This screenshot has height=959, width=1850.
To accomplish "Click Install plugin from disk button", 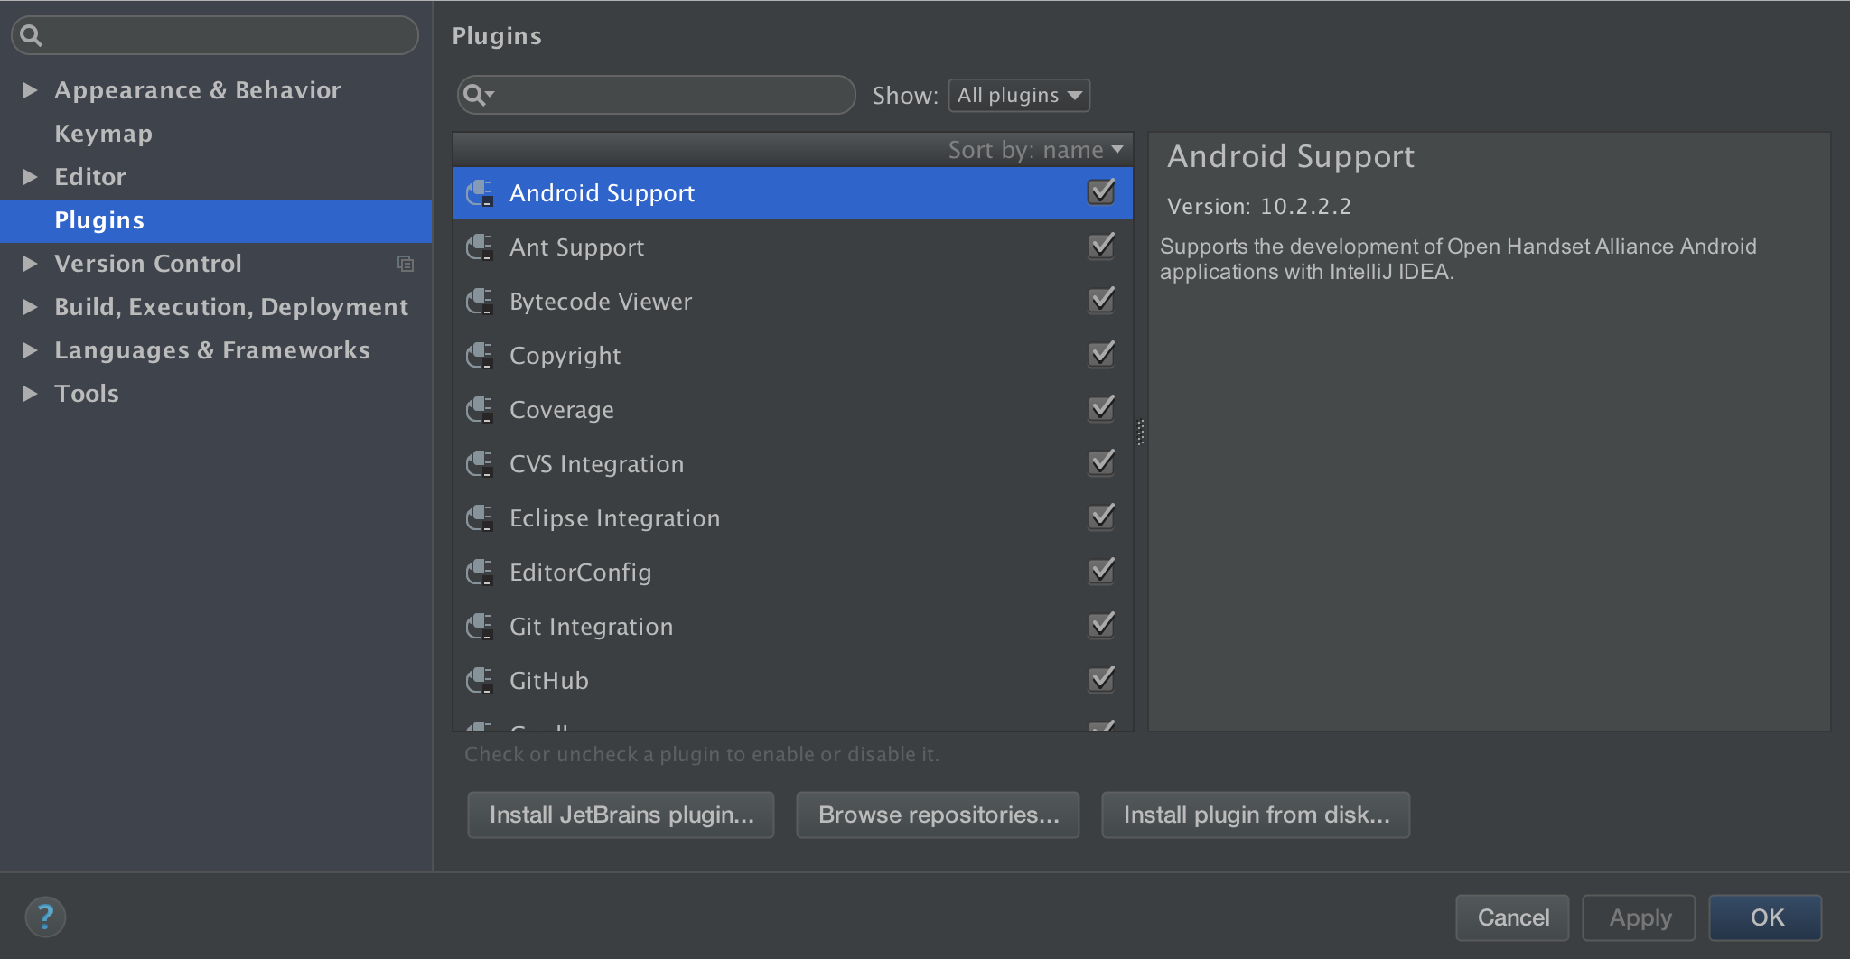I will 1256,815.
